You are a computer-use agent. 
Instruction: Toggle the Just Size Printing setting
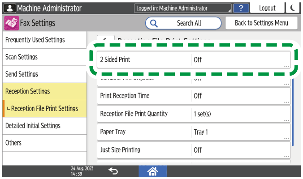[x=194, y=149]
